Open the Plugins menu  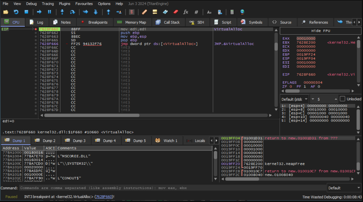[65, 4]
